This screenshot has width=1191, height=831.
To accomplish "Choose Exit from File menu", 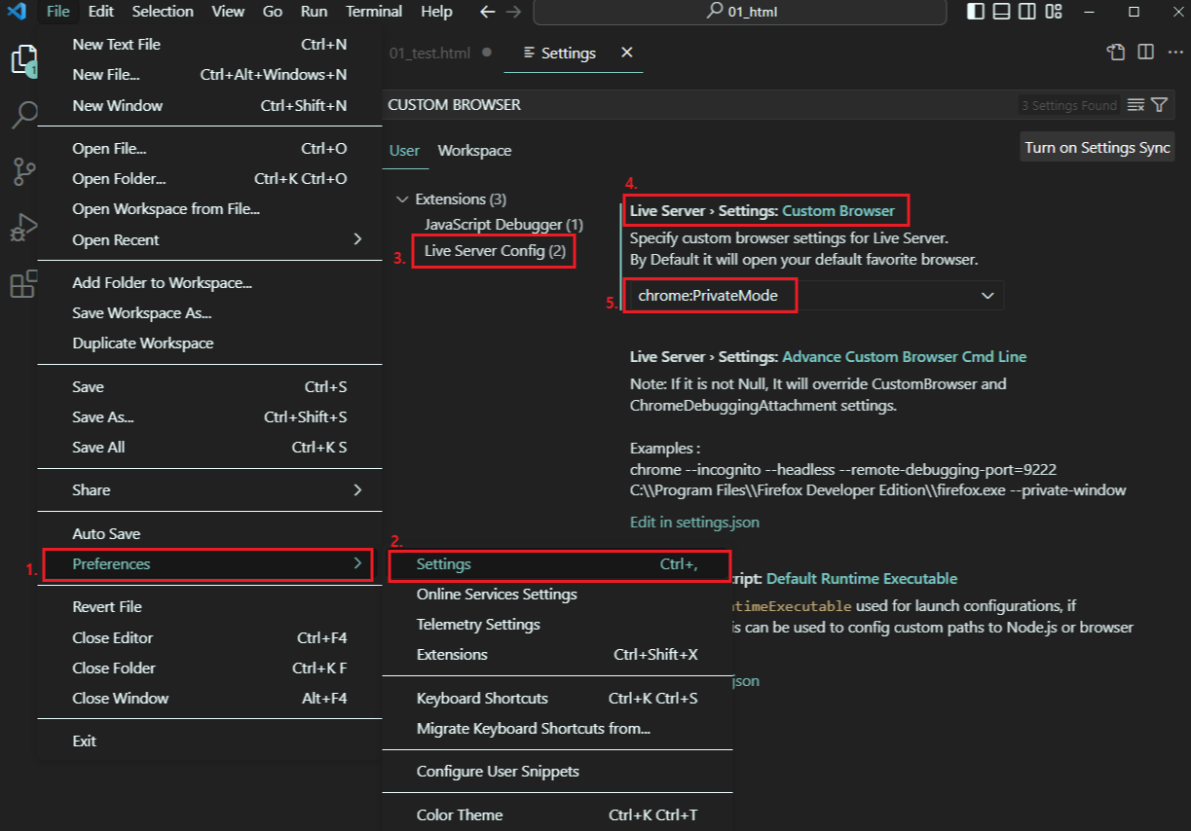I will coord(208,741).
